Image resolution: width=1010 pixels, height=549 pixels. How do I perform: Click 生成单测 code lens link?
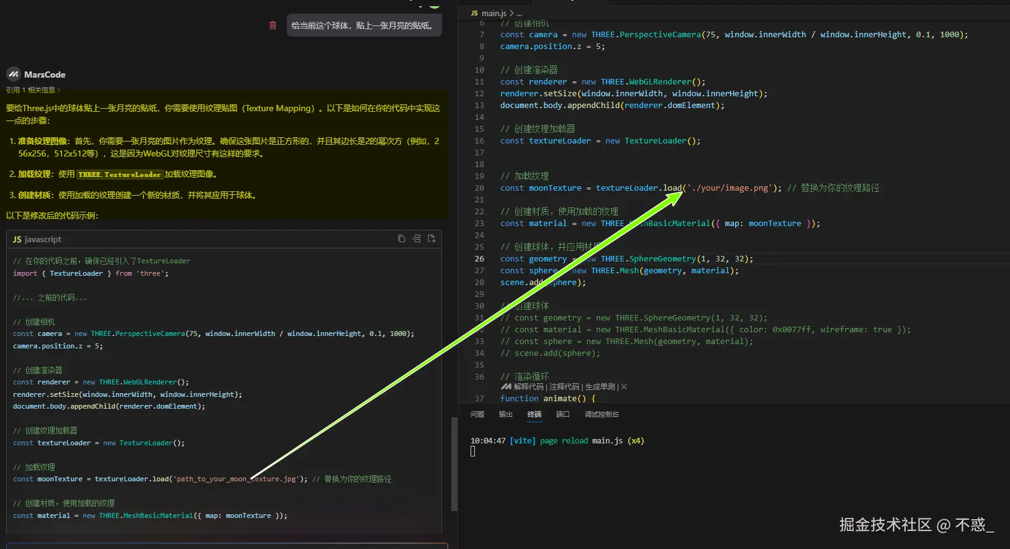coord(600,386)
